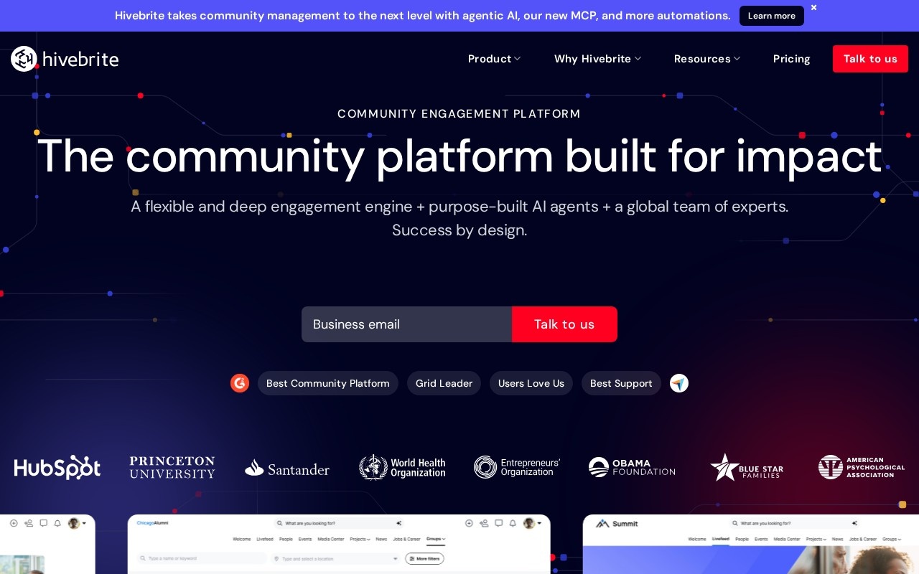Image resolution: width=919 pixels, height=574 pixels.
Task: Select the Users Love Us badge
Action: click(x=531, y=383)
